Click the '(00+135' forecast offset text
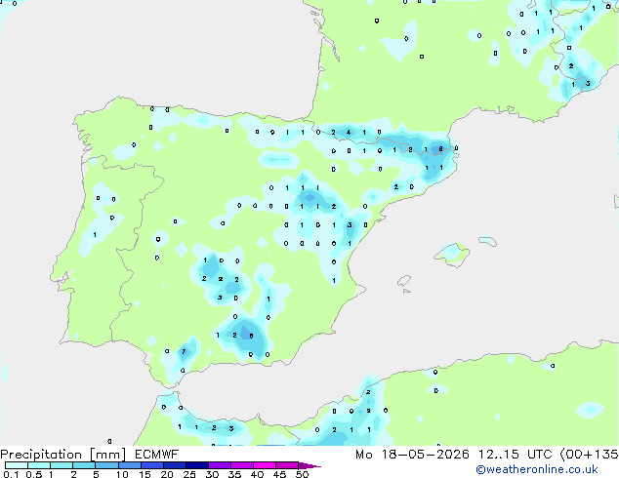This screenshot has width=619, height=478. [589, 455]
